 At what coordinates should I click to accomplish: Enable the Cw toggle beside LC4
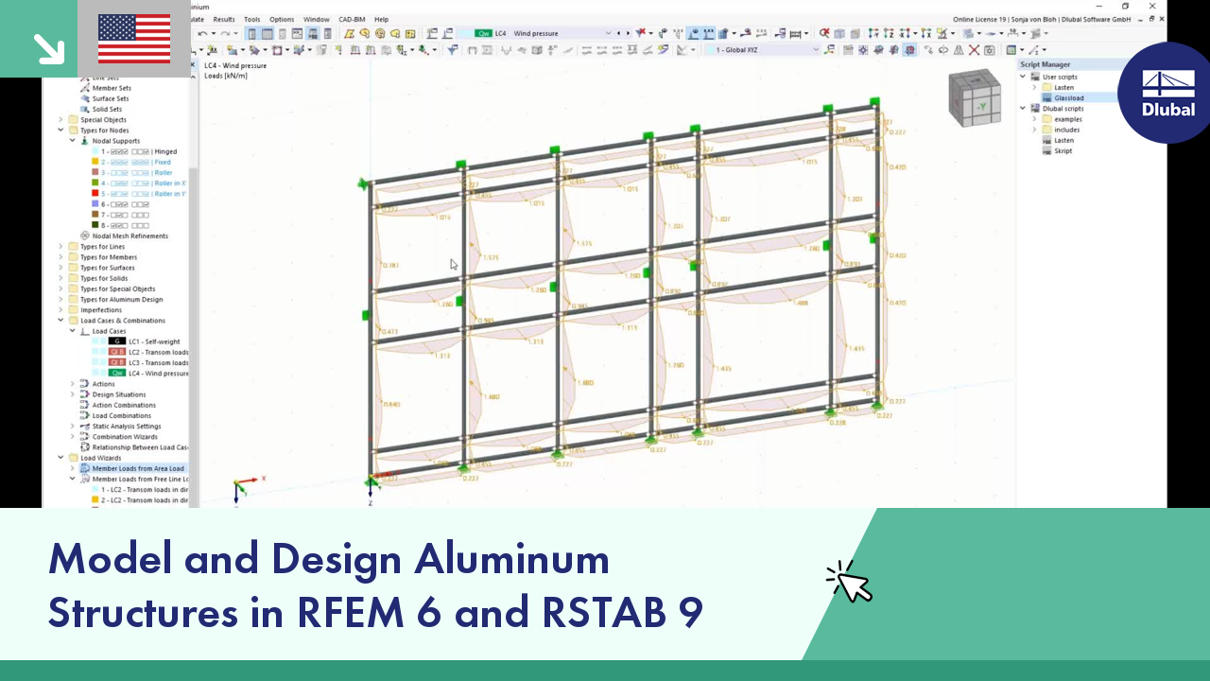(x=484, y=33)
